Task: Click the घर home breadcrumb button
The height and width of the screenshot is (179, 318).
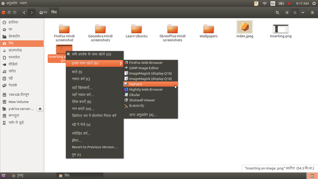Action: (x=43, y=12)
